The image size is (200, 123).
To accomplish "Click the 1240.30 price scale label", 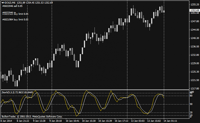I will pyautogui.click(x=195, y=38).
